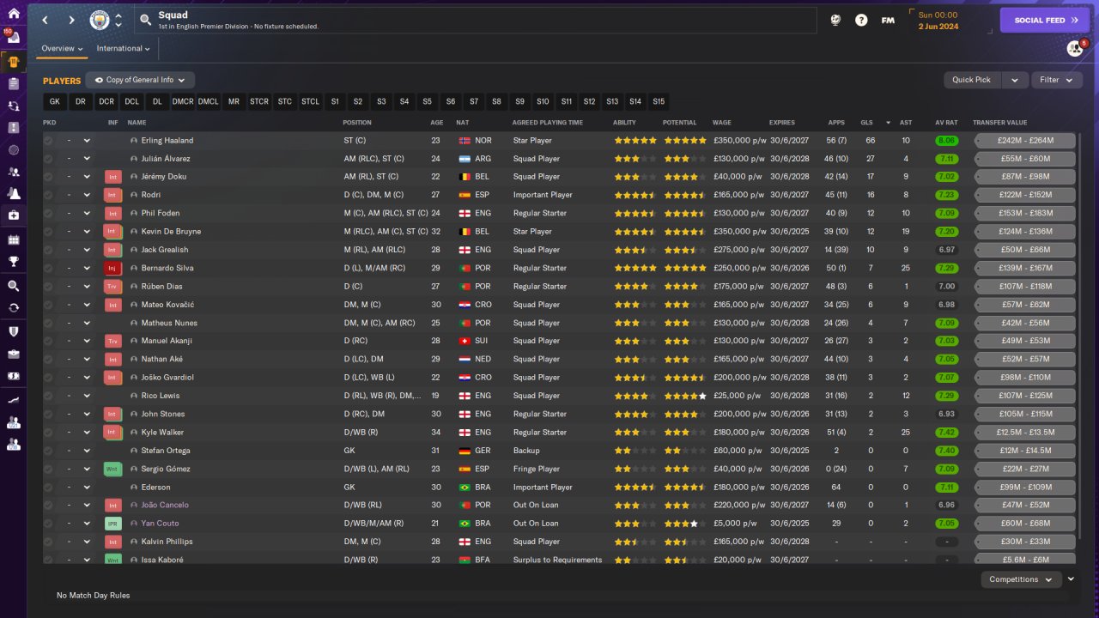1099x618 pixels.
Task: Toggle picked checkbox for Jérémy Doku
Action: [x=48, y=177]
